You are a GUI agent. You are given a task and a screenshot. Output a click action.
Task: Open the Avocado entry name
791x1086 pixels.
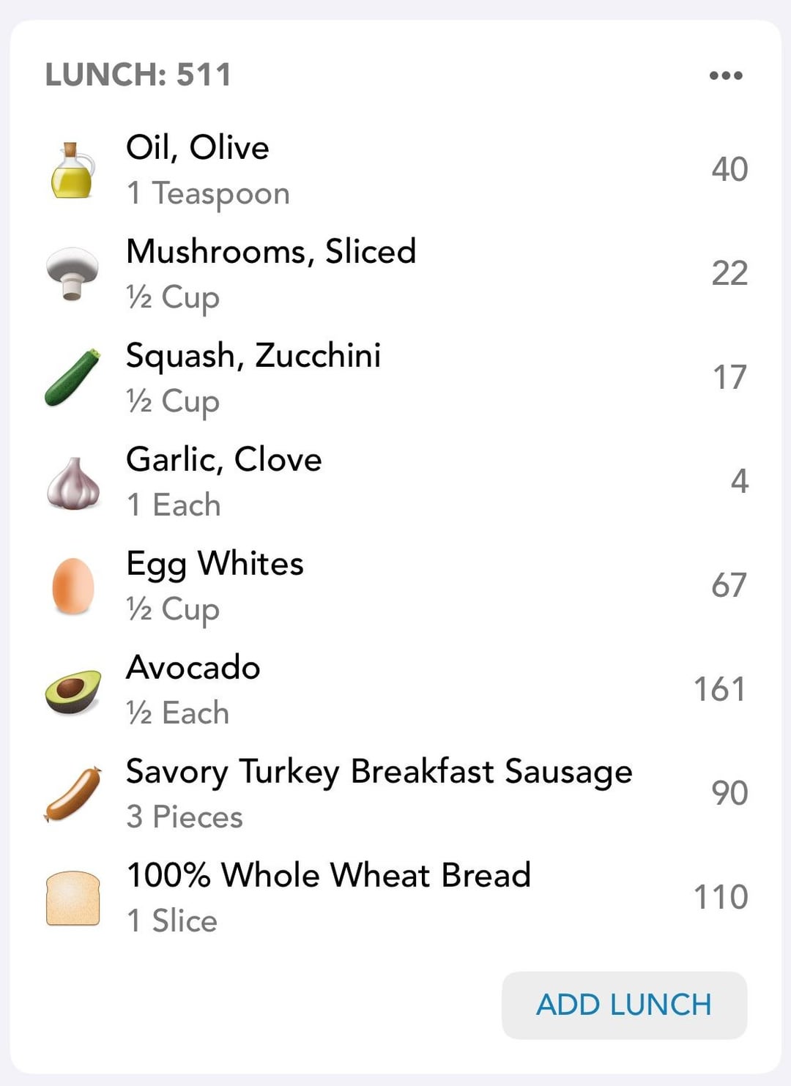tap(193, 667)
